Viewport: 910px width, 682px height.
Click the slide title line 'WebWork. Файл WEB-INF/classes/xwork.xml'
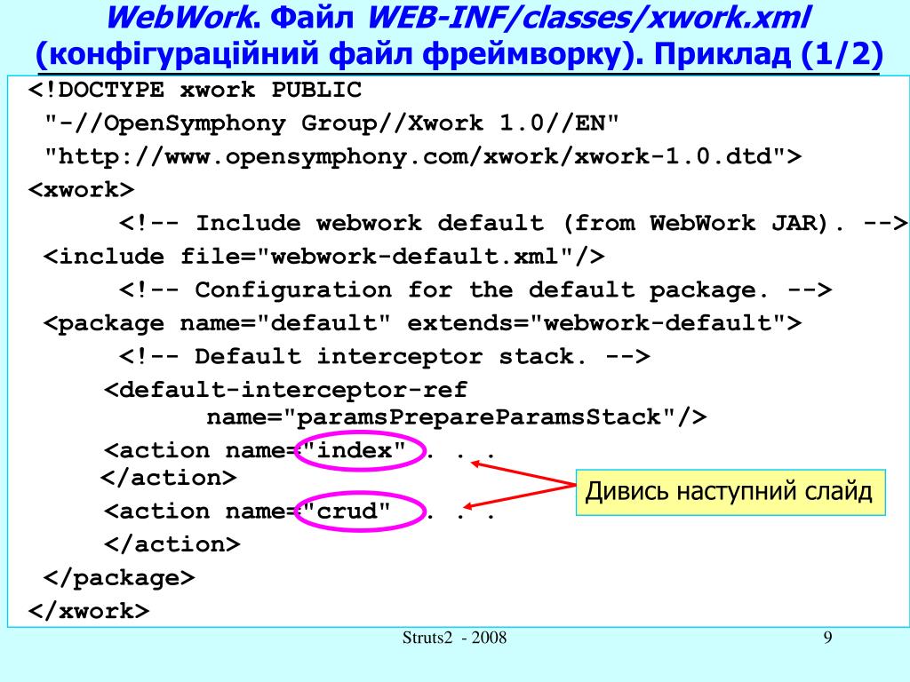tap(458, 16)
